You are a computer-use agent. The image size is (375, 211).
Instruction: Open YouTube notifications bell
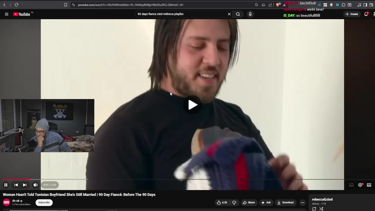[366, 14]
